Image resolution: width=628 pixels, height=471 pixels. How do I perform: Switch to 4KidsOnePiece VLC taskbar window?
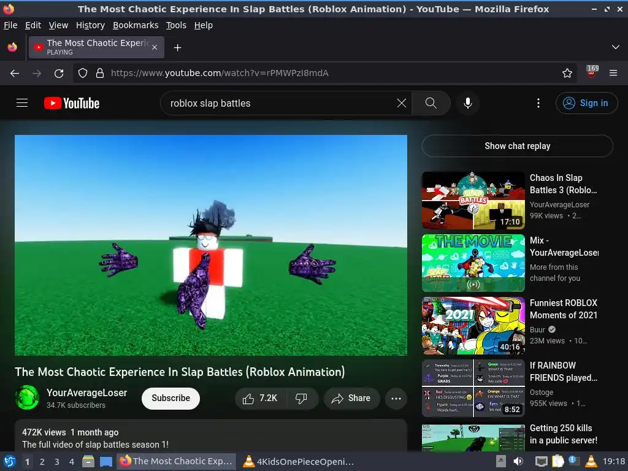tap(299, 461)
